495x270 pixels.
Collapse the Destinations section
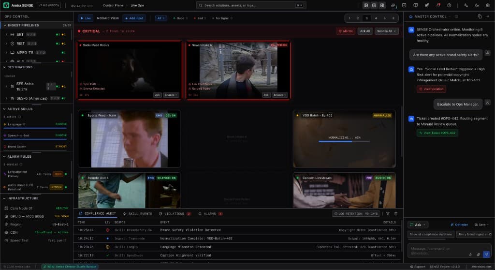click(37, 67)
